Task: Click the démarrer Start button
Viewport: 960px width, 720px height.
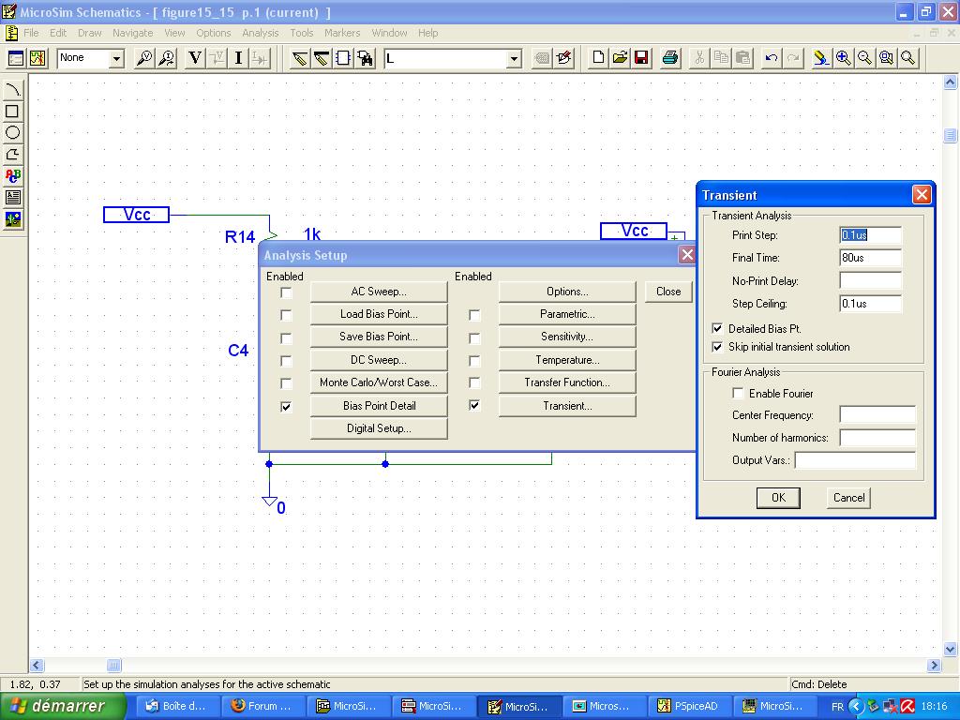Action: 64,706
